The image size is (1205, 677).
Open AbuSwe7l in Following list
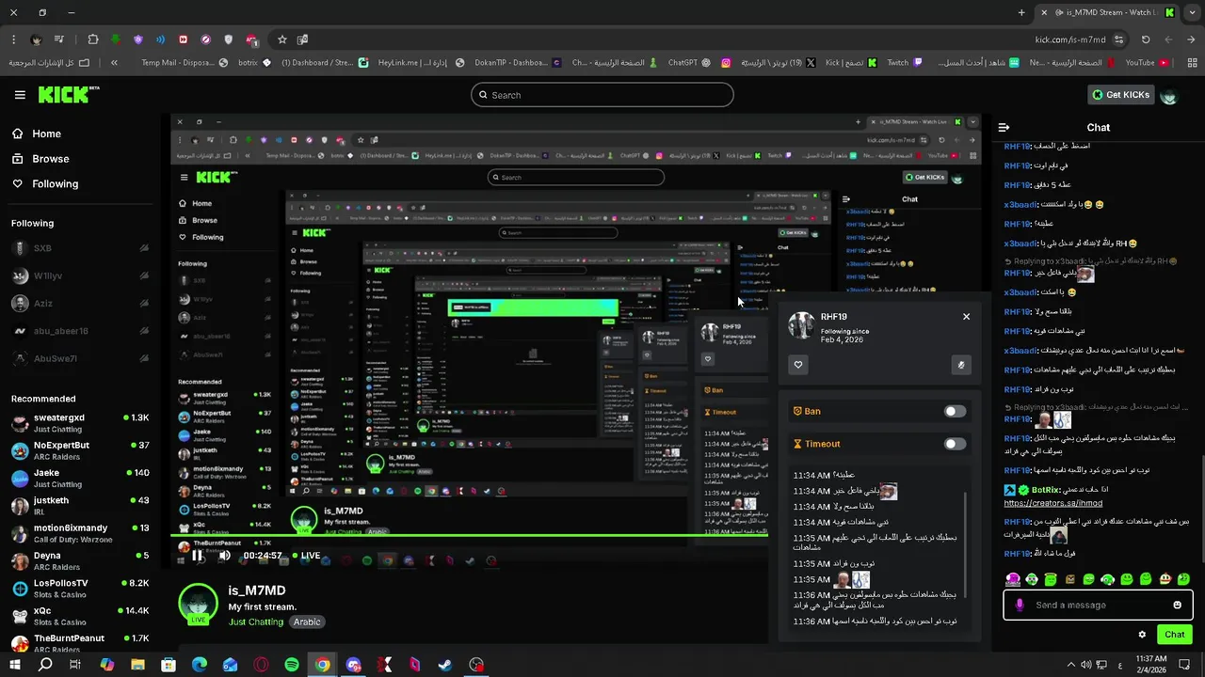pyautogui.click(x=80, y=358)
